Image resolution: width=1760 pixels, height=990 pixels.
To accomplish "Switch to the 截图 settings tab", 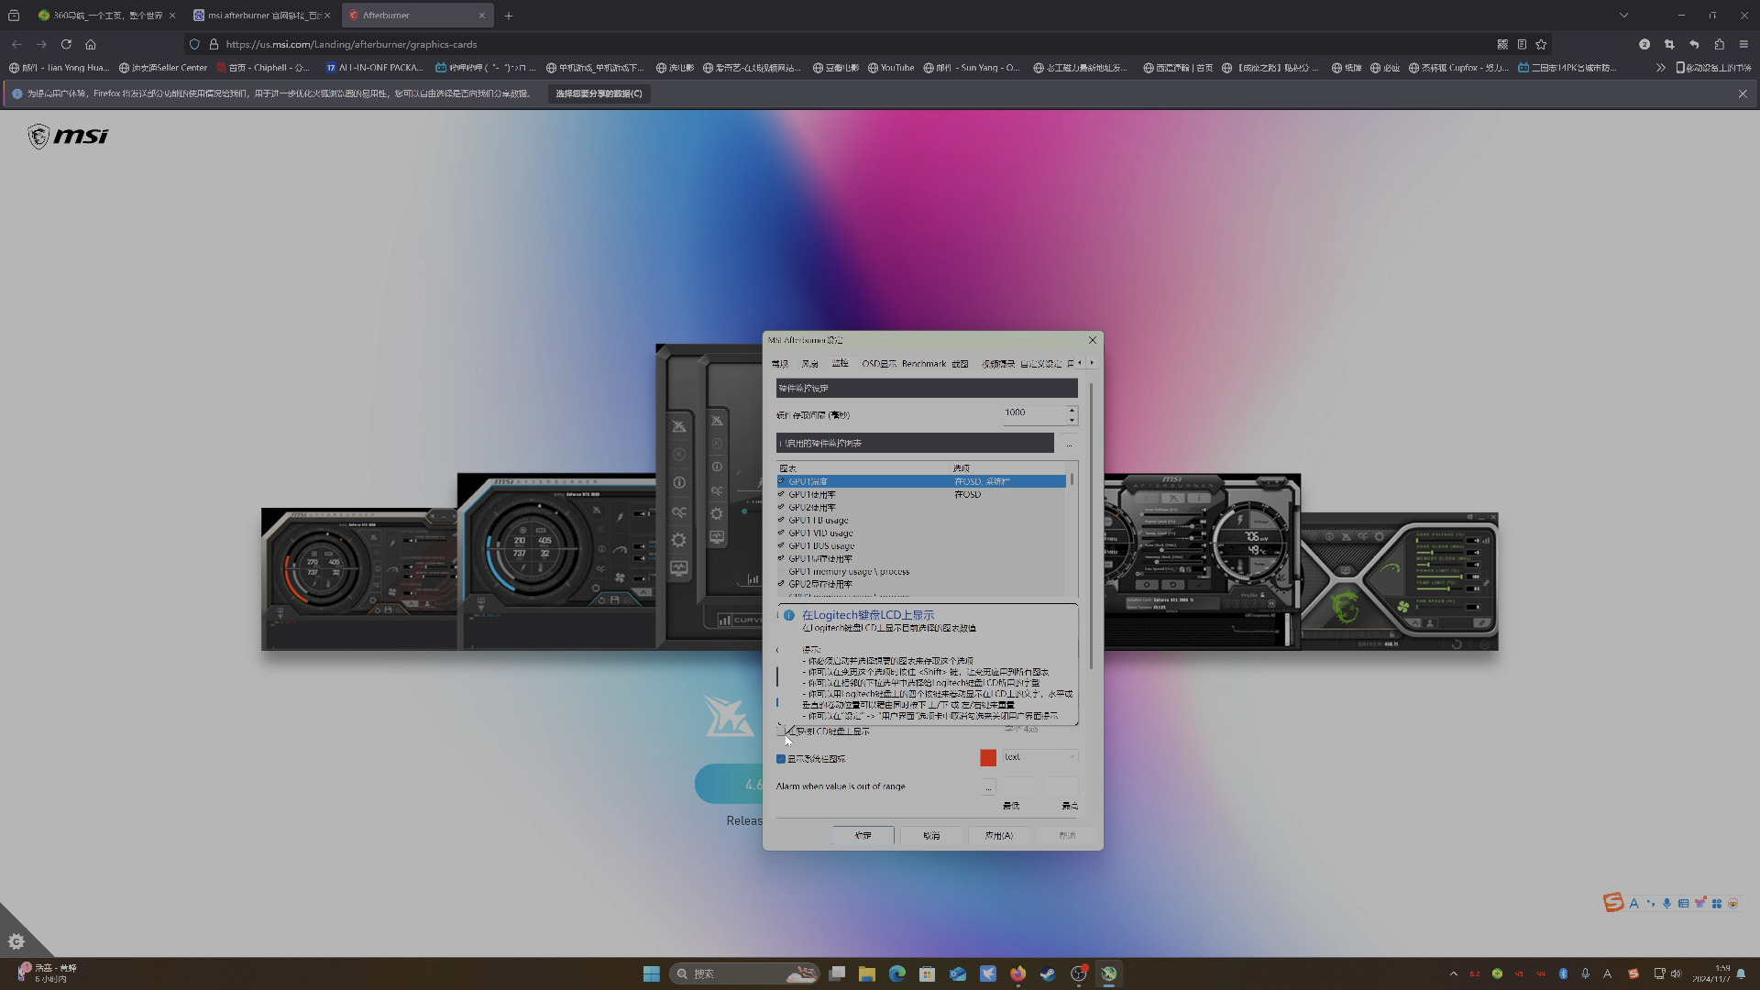I will click(960, 364).
